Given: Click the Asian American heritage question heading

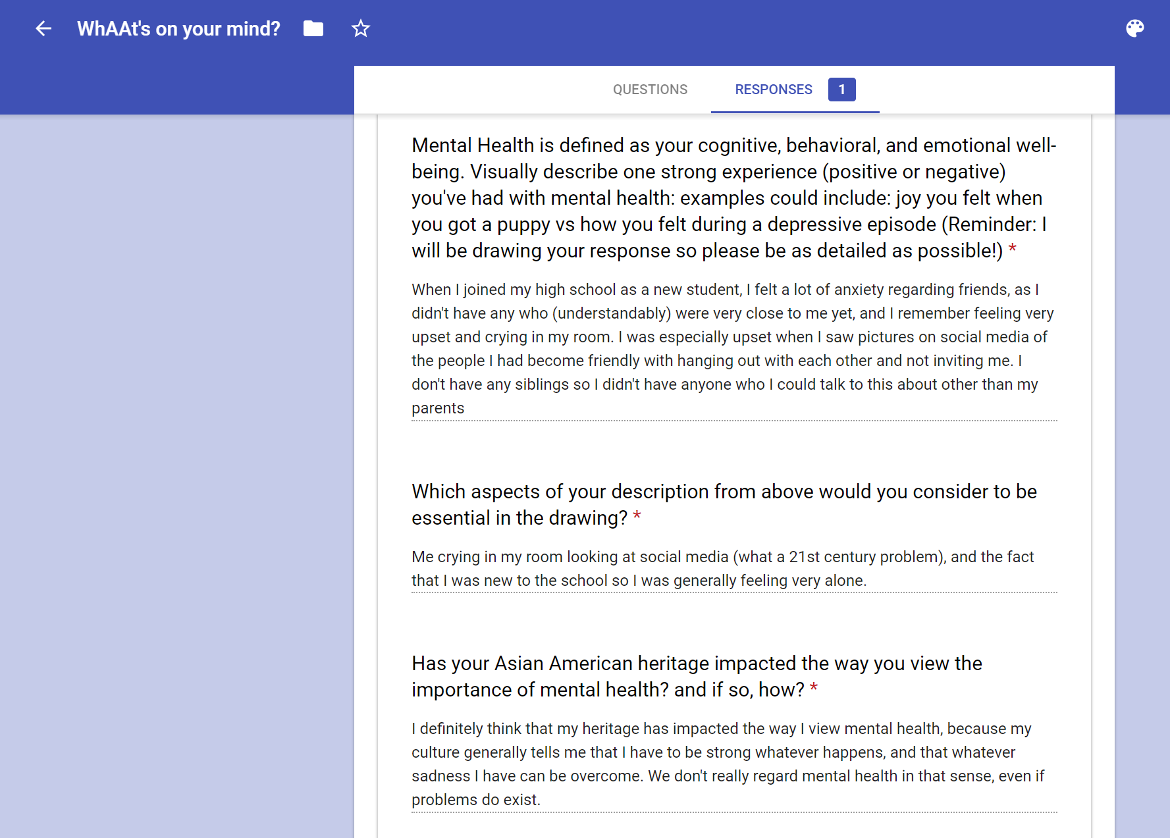Looking at the screenshot, I should (697, 676).
